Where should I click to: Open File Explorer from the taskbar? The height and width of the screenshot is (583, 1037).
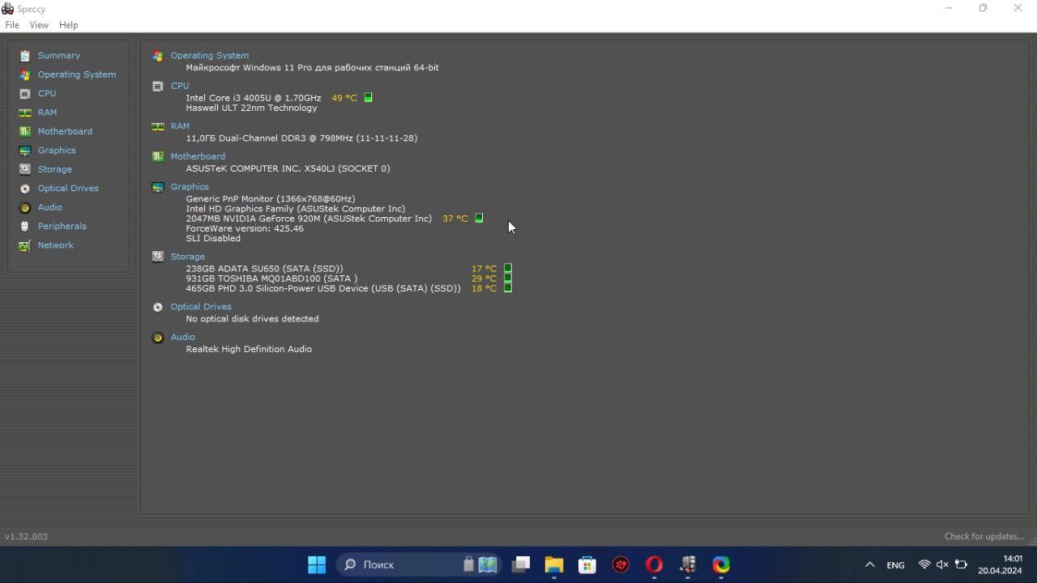554,564
